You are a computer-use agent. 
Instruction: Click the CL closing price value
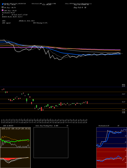point(47,5)
